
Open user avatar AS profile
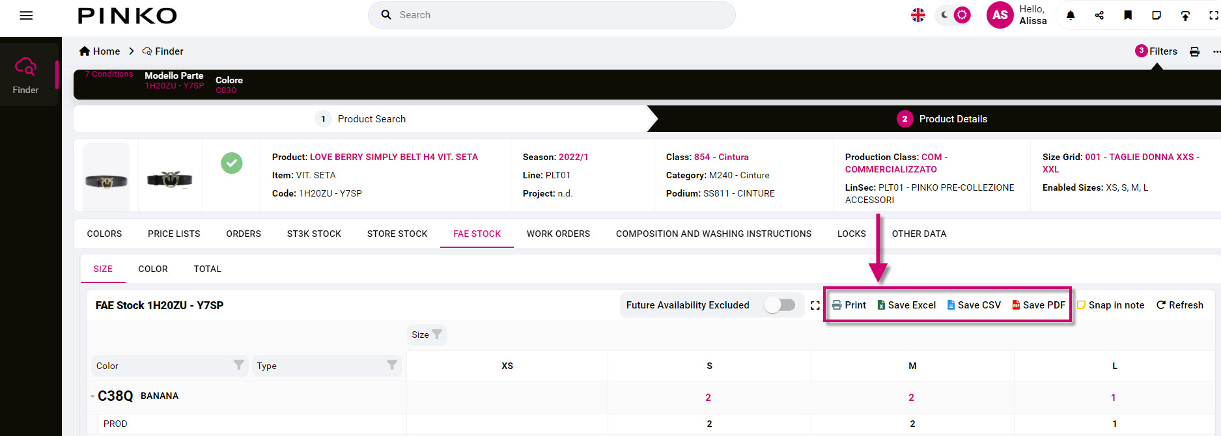(1000, 15)
